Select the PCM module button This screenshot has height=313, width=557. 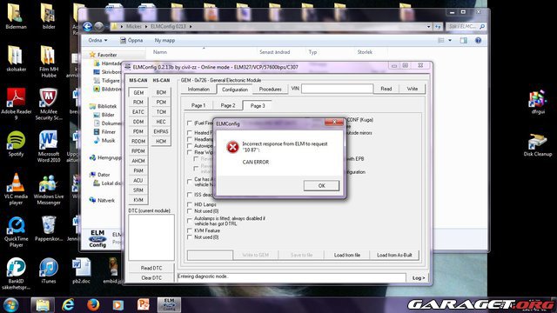161,103
